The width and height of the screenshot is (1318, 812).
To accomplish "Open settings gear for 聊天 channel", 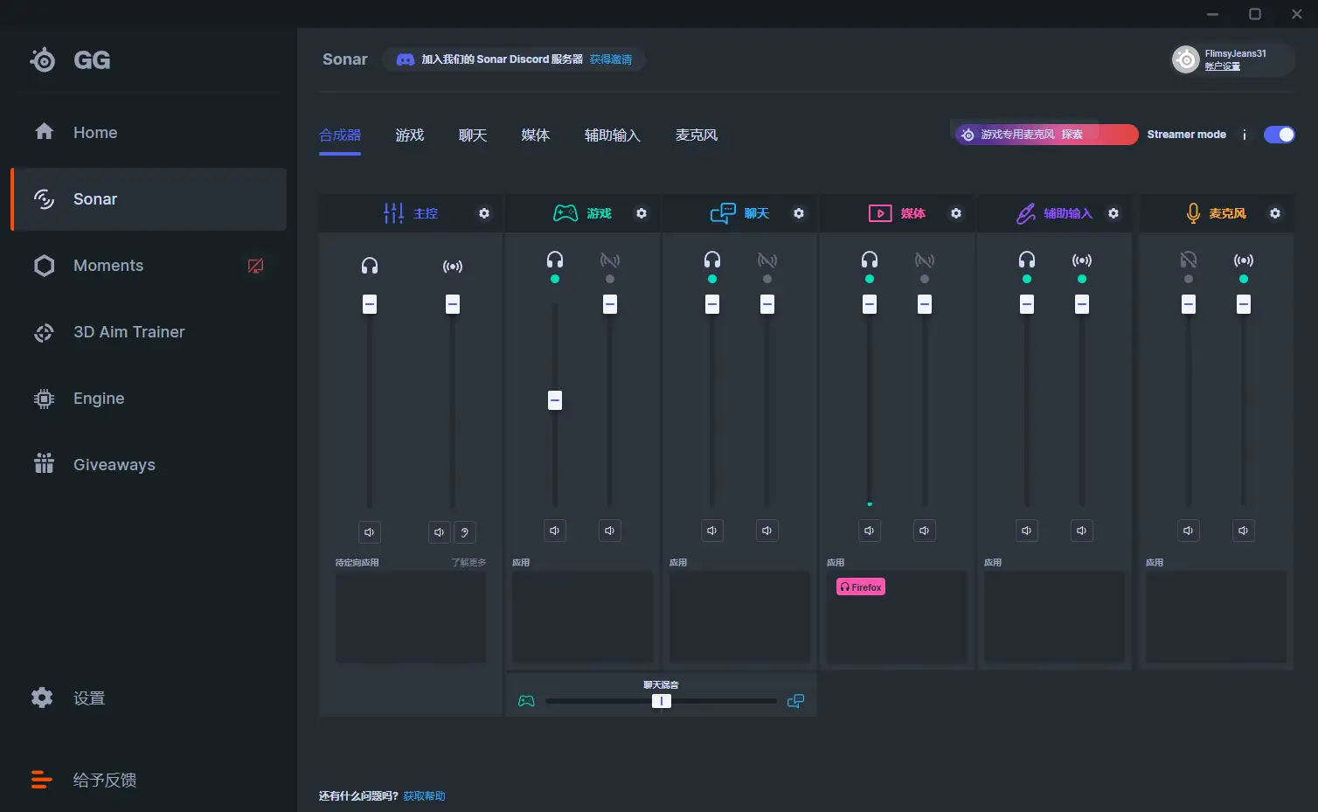I will pos(799,213).
